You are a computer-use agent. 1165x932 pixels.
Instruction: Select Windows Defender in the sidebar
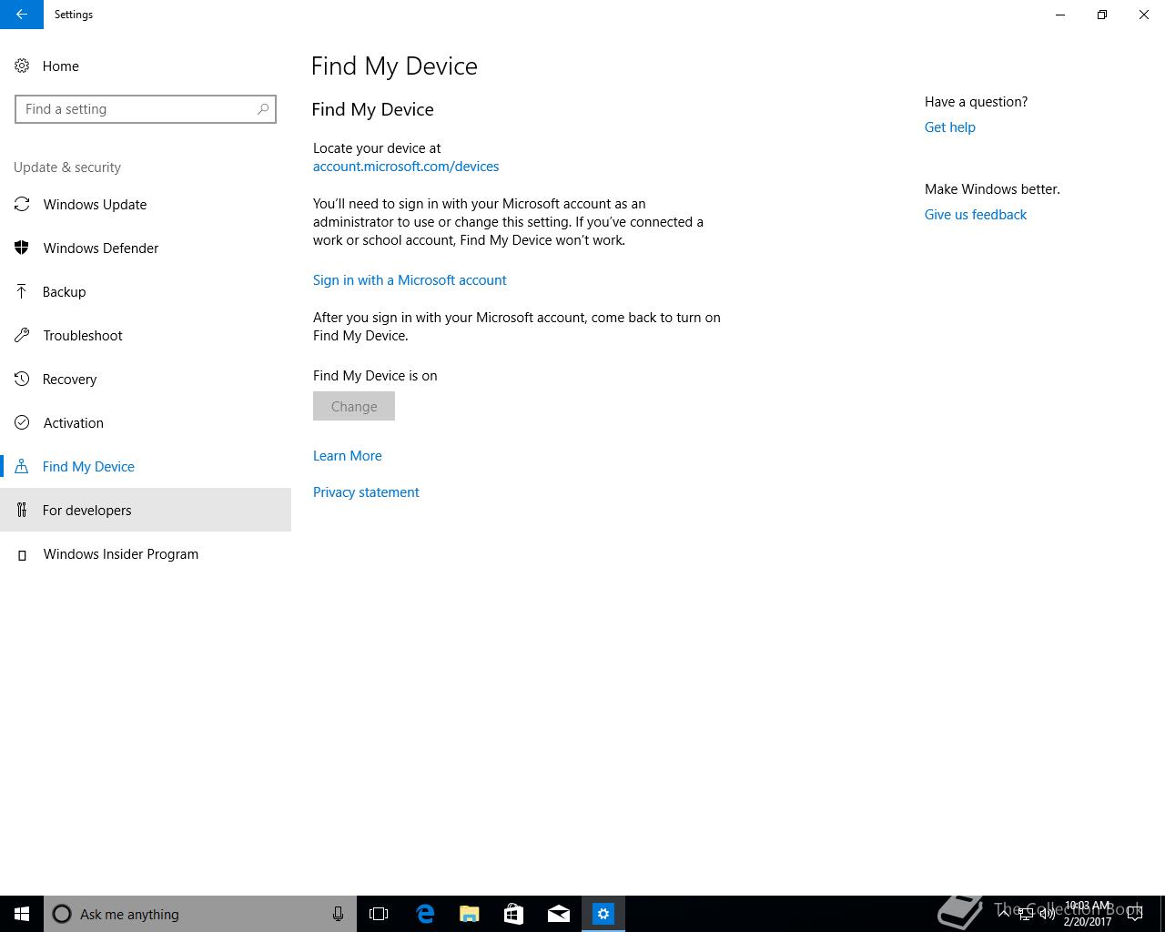(x=146, y=248)
